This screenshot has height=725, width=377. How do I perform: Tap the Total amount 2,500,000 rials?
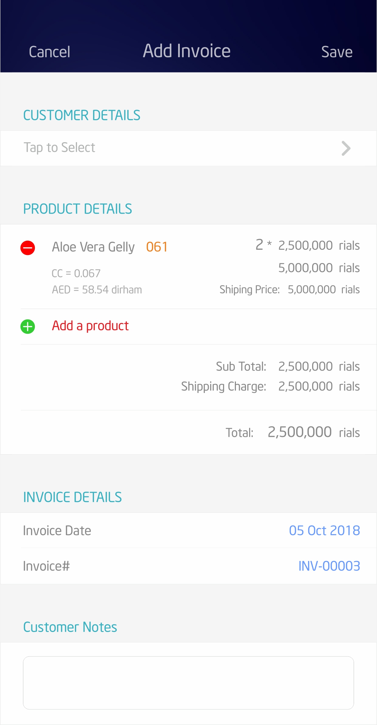click(x=314, y=432)
